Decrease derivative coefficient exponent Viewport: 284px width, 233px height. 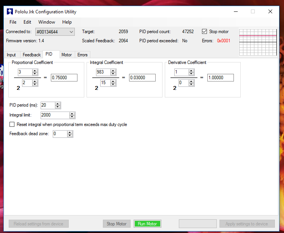(x=191, y=85)
